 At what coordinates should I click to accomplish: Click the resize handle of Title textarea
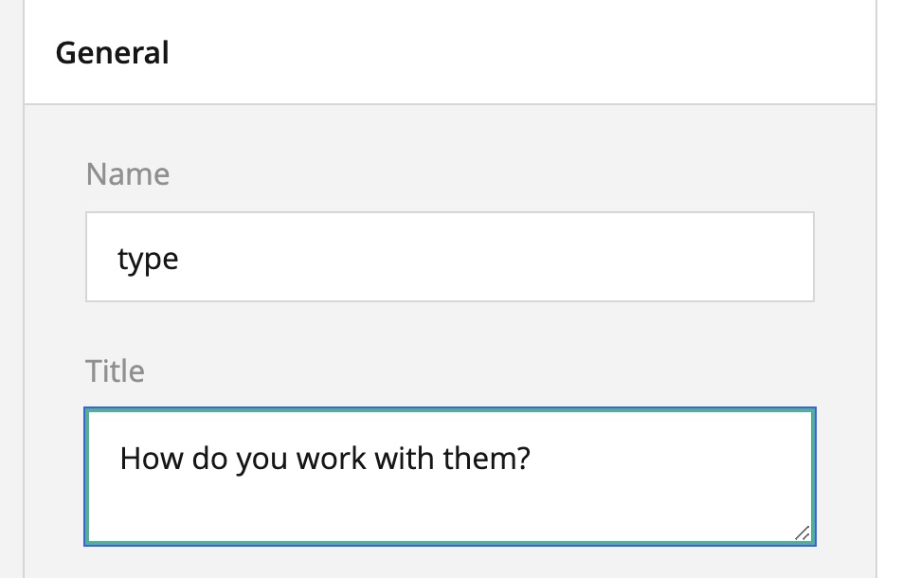802,533
